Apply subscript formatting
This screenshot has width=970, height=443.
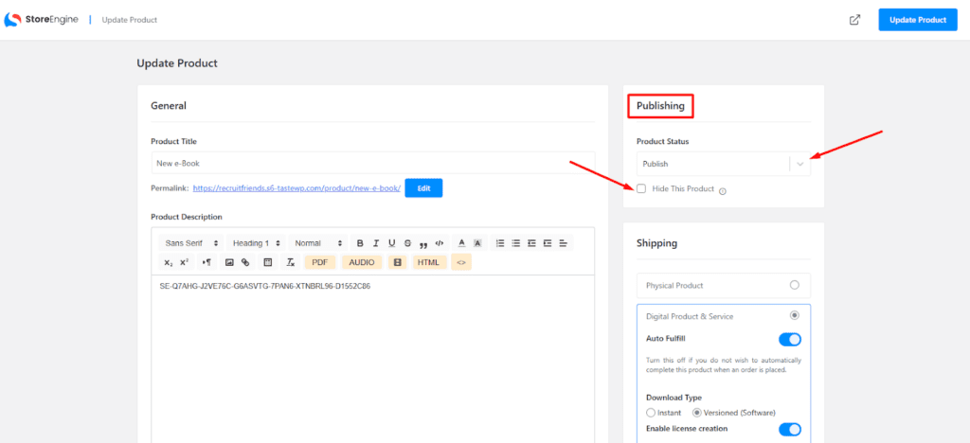(169, 262)
